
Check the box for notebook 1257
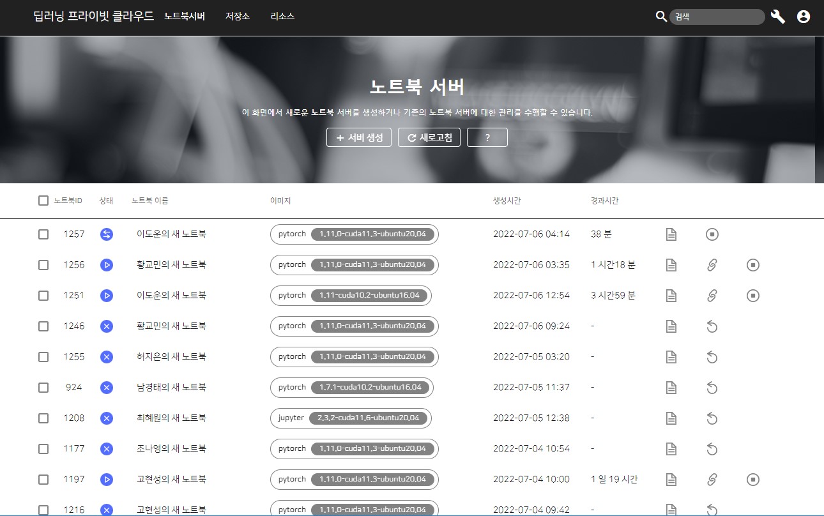pos(43,234)
